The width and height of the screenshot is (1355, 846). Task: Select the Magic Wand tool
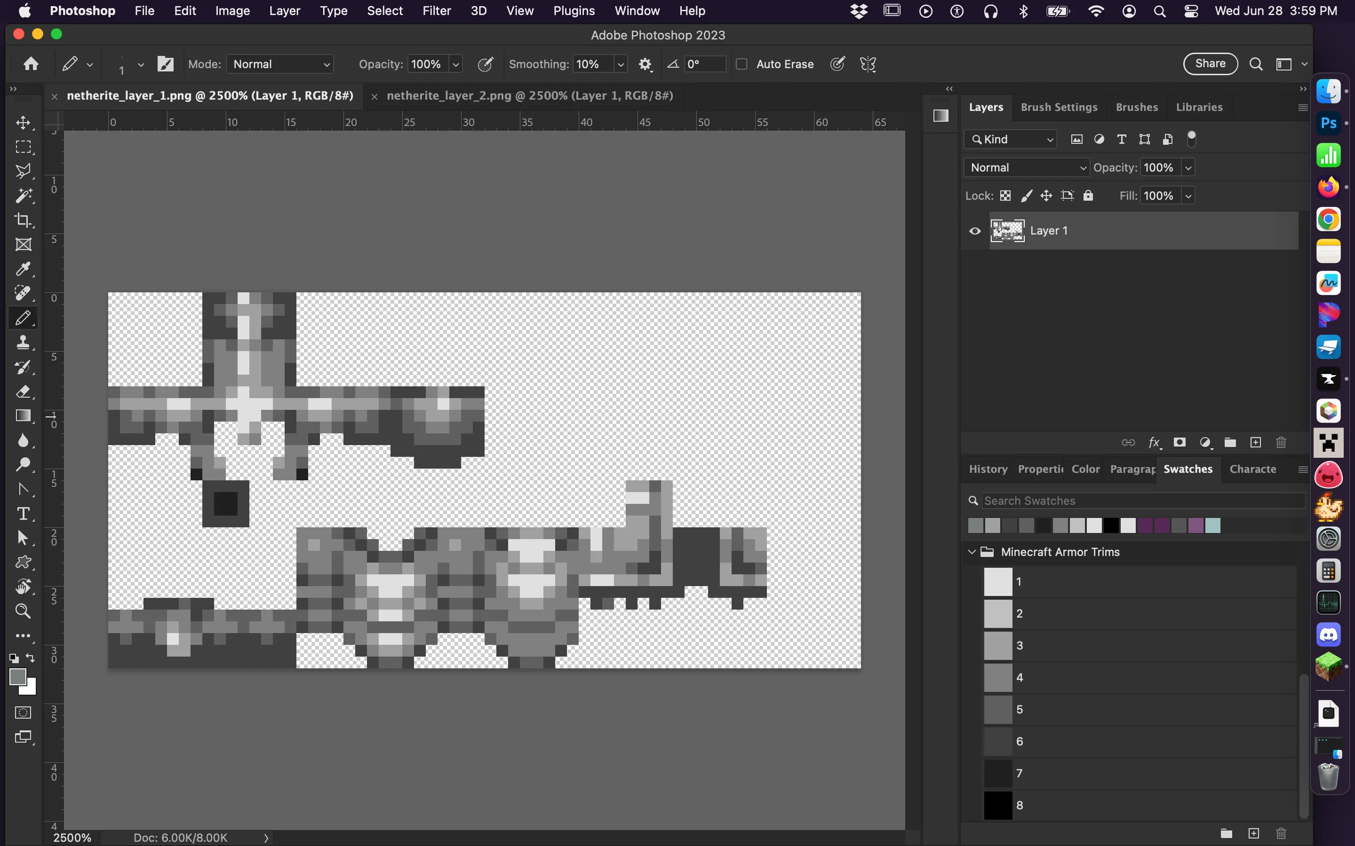tap(23, 195)
